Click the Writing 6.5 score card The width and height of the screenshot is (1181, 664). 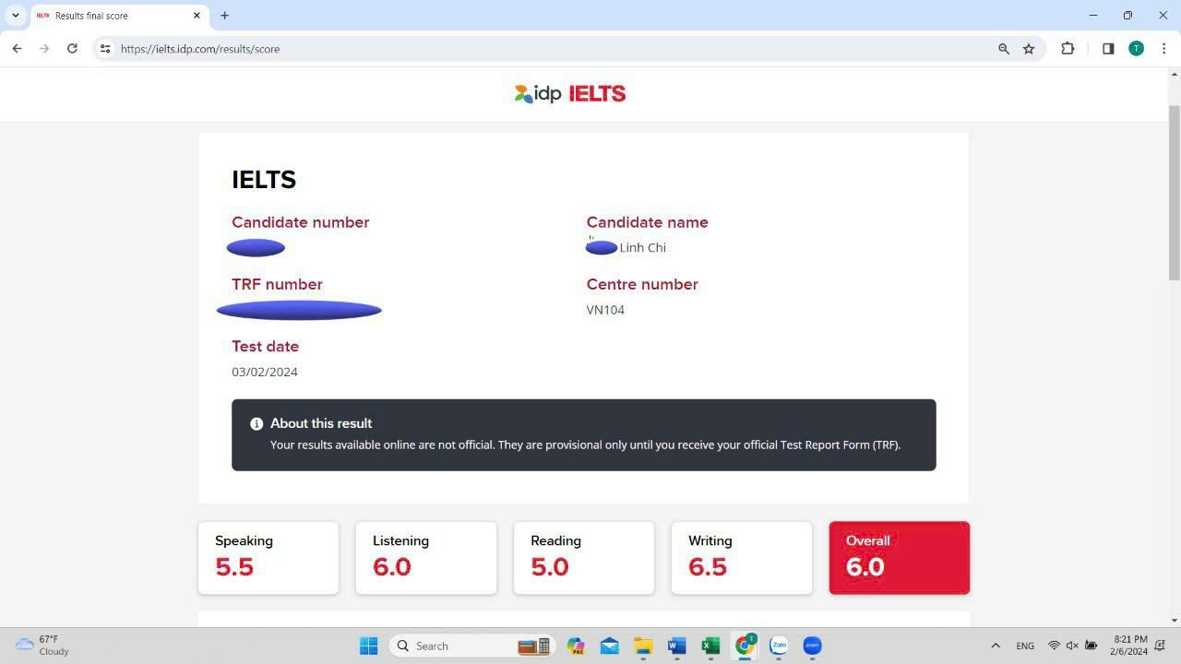742,558
